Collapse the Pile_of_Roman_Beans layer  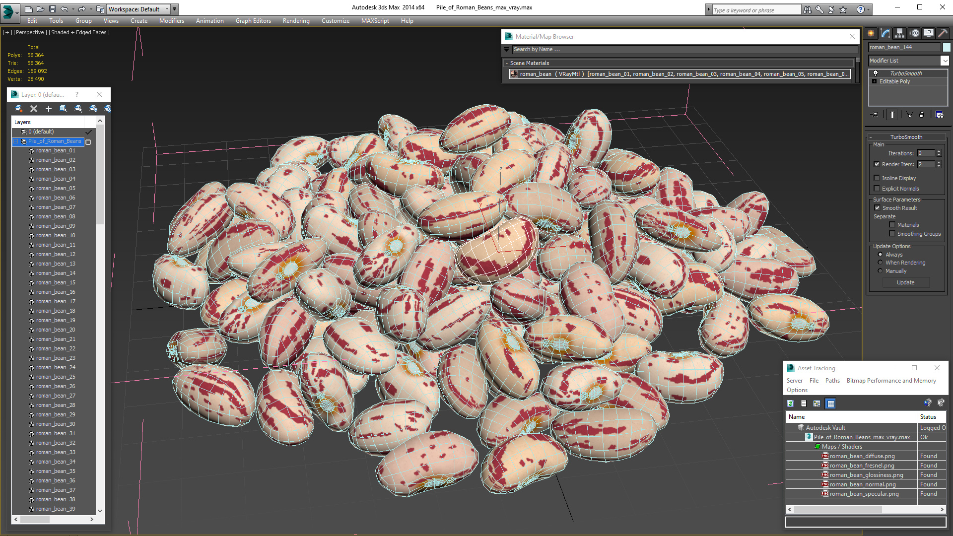coord(15,141)
